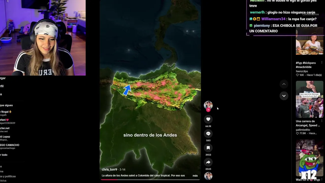This screenshot has width=325, height=183.
Task: Click chat username 'pierntony'
Action: [262, 26]
